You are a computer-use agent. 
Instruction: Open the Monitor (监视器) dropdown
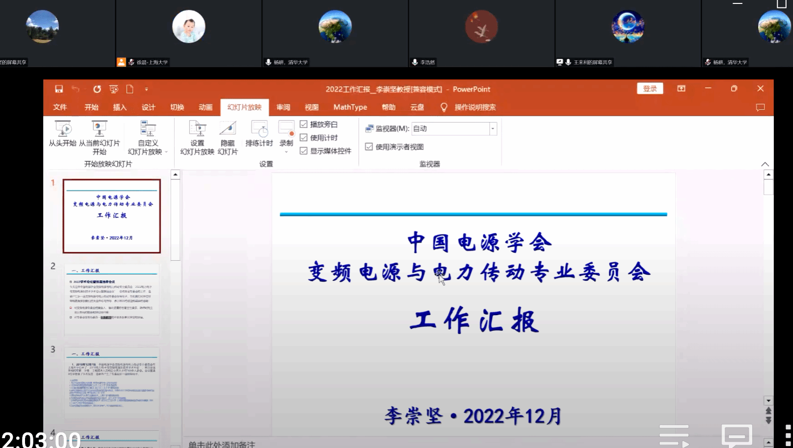click(493, 129)
